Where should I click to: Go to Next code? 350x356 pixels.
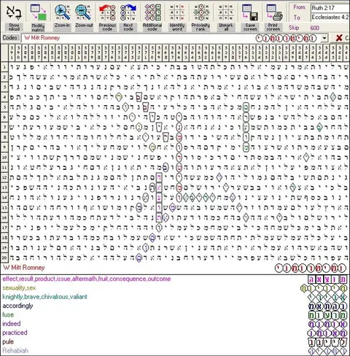pos(128,12)
